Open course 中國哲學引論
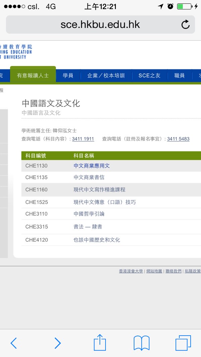The height and width of the screenshot is (357, 201). point(89,214)
